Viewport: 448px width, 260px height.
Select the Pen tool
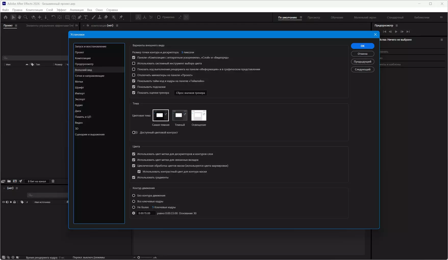click(x=80, y=17)
